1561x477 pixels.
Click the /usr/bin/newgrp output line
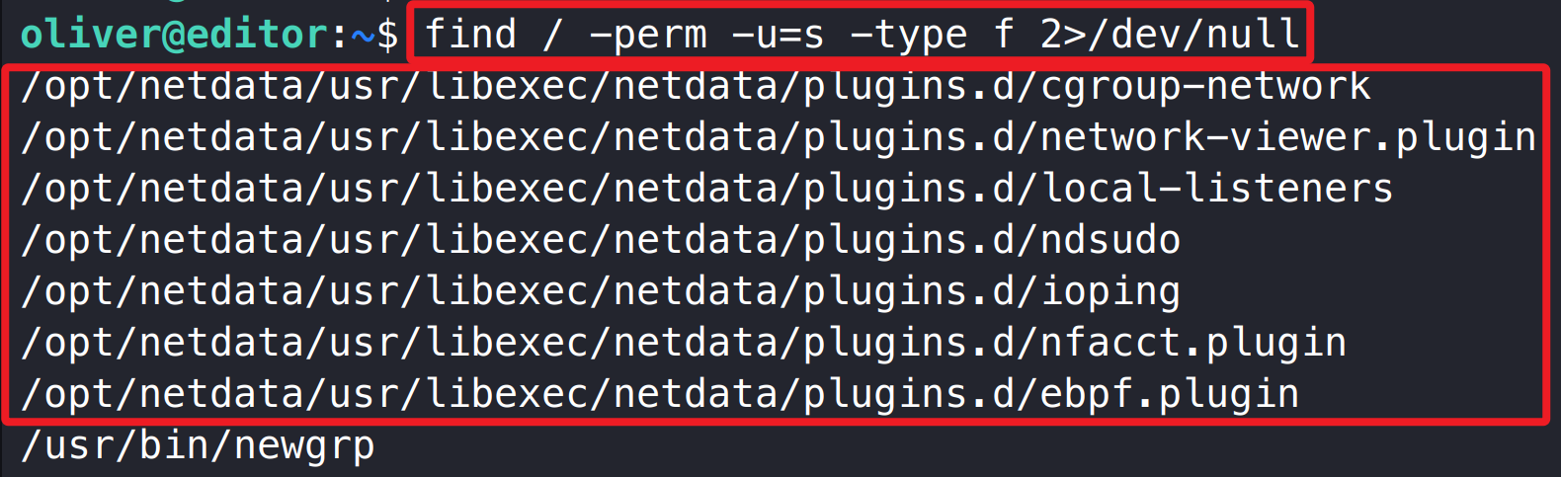pos(198,446)
